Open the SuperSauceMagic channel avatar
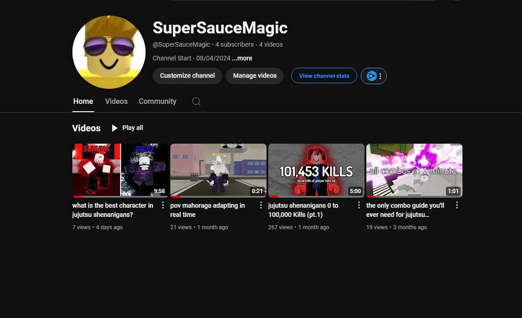Viewport: 522px width, 318px height. (x=109, y=52)
